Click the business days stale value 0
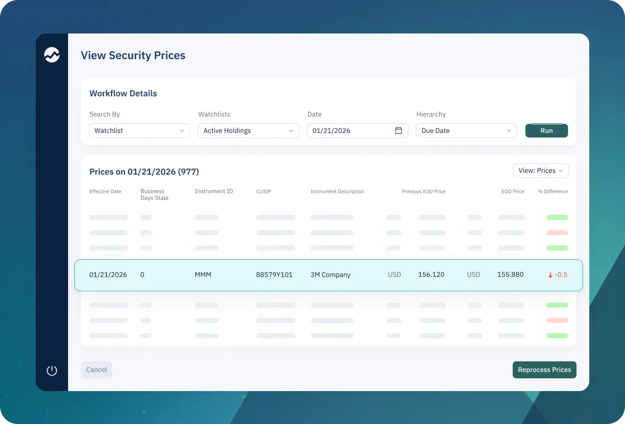Viewport: 625px width, 424px height. (x=142, y=274)
